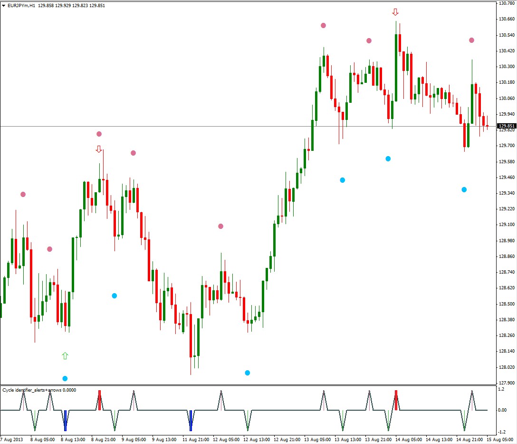The width and height of the screenshot is (517, 444).
Task: Click the red indicator bar above 8 Aug 21:00
Action: (99, 400)
